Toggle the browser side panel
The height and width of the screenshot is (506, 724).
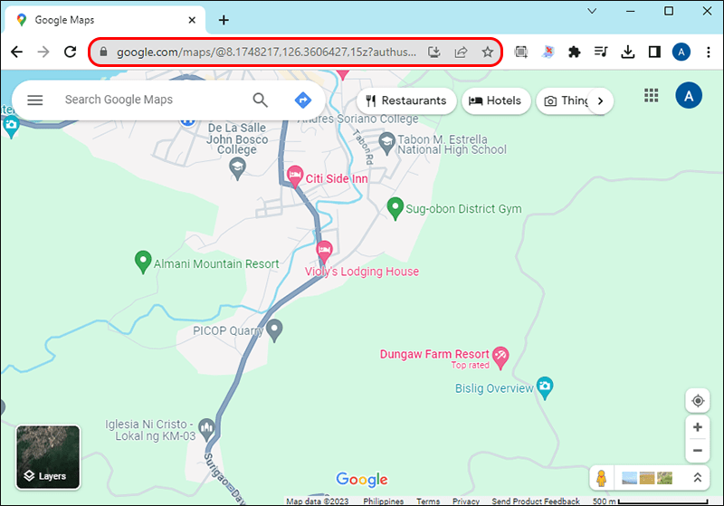point(654,52)
